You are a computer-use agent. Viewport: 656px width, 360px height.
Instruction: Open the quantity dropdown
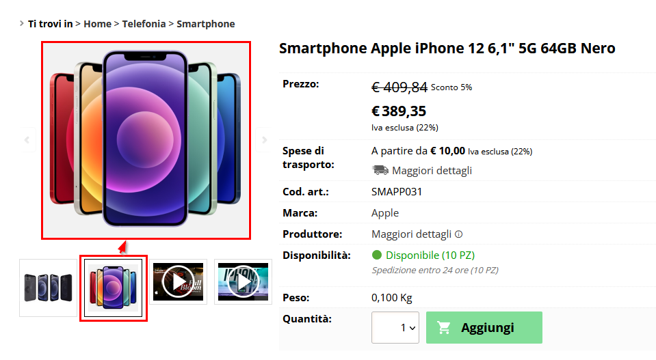click(395, 327)
